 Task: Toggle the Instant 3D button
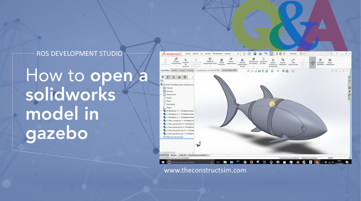point(312,62)
